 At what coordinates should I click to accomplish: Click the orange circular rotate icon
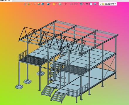[54, 4]
